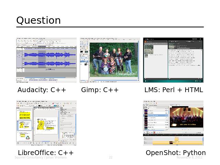This screenshot has height=165, width=220.
Task: Click the 'November 8, 2012' footer date
Action: (189, 157)
